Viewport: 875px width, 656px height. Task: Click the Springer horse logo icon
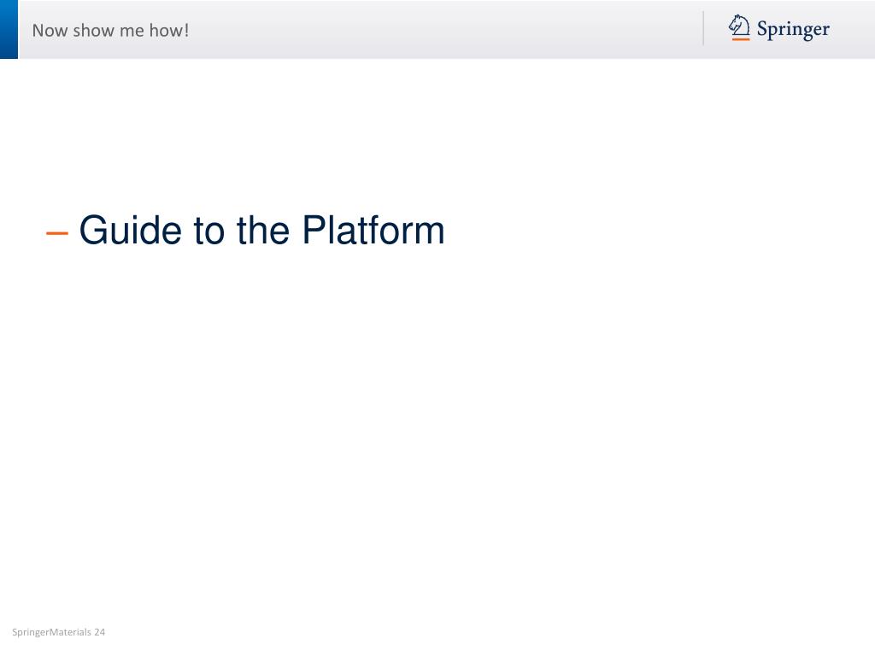[x=739, y=27]
